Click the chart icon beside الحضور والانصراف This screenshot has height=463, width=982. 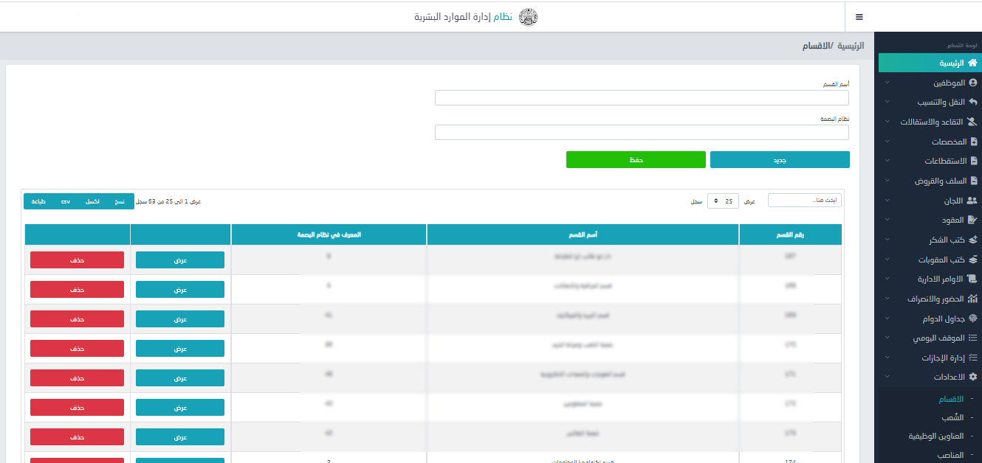[972, 299]
